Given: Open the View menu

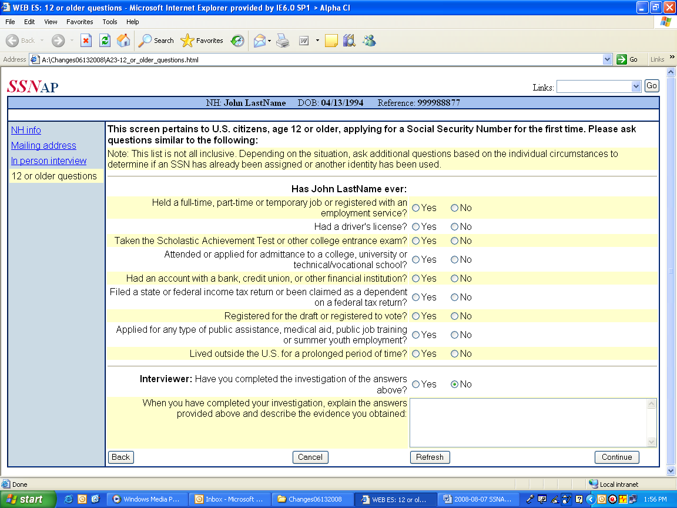Looking at the screenshot, I should click(x=51, y=22).
